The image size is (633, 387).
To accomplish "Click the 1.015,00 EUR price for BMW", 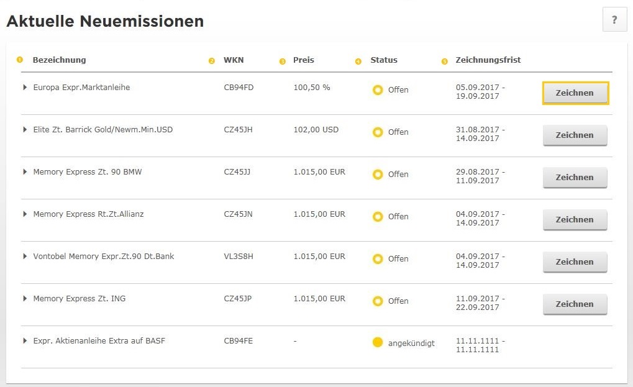I will [319, 172].
